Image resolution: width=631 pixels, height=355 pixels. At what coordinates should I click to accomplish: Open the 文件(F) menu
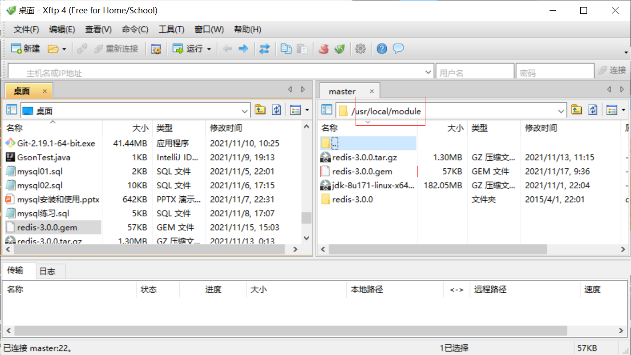tap(26, 30)
